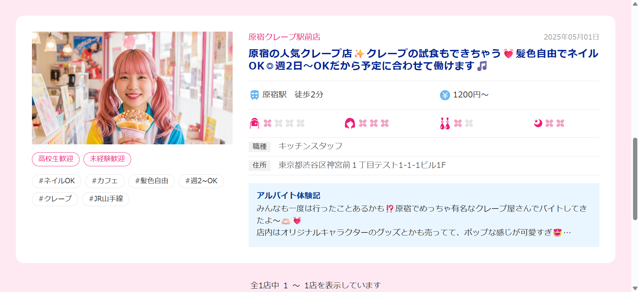Click the sparkle emoji in title

[359, 54]
